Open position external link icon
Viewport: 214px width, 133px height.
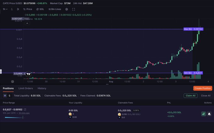pos(25,109)
